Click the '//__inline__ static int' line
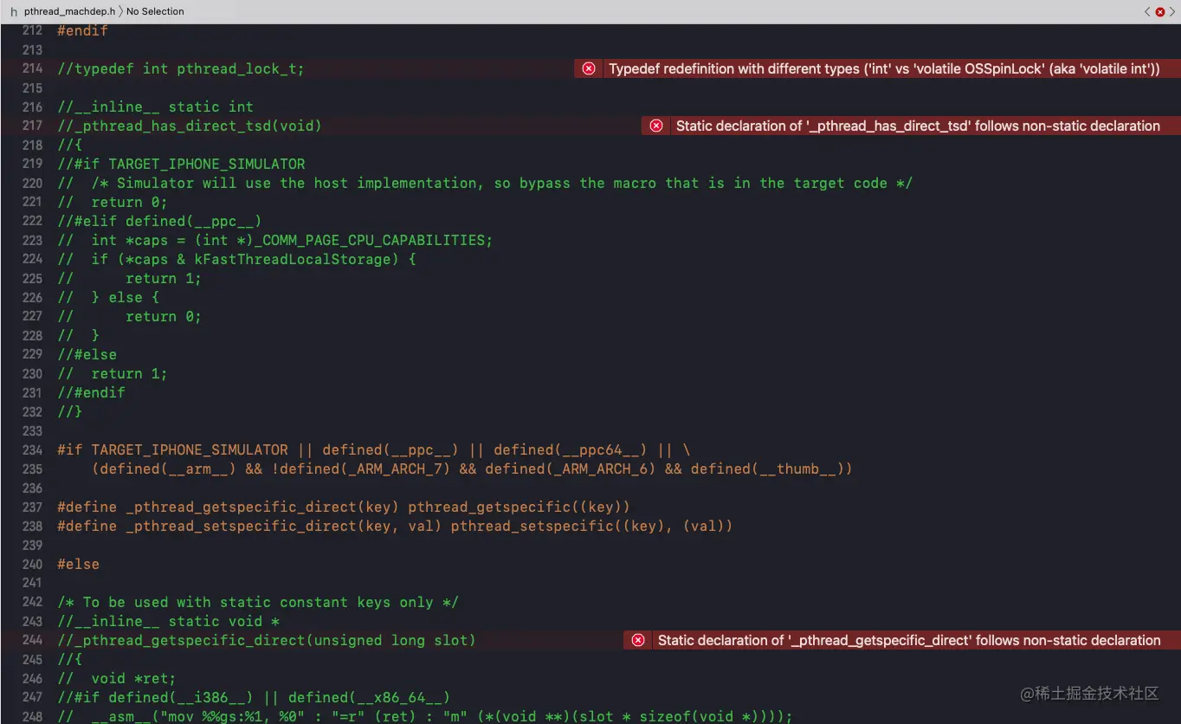This screenshot has width=1181, height=724. 155,107
